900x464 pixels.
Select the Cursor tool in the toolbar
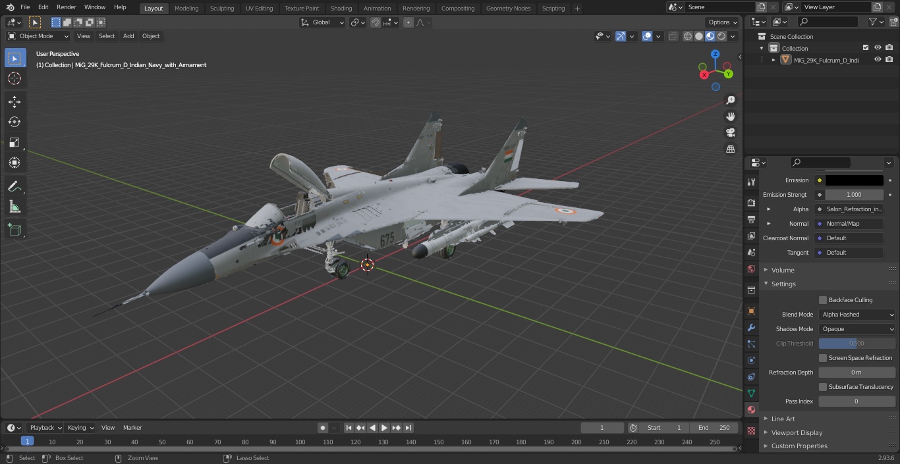coord(14,78)
